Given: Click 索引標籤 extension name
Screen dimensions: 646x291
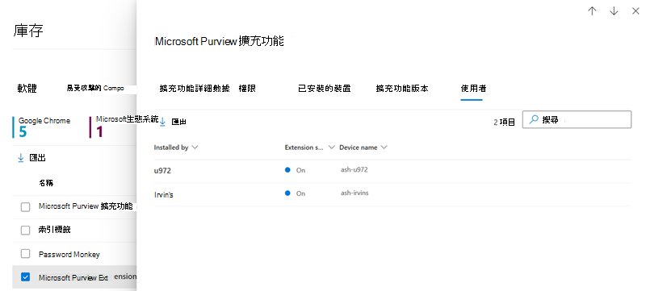Looking at the screenshot, I should pos(54,230).
